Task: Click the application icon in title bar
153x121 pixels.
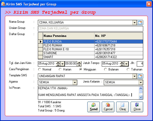Action: tap(3, 4)
